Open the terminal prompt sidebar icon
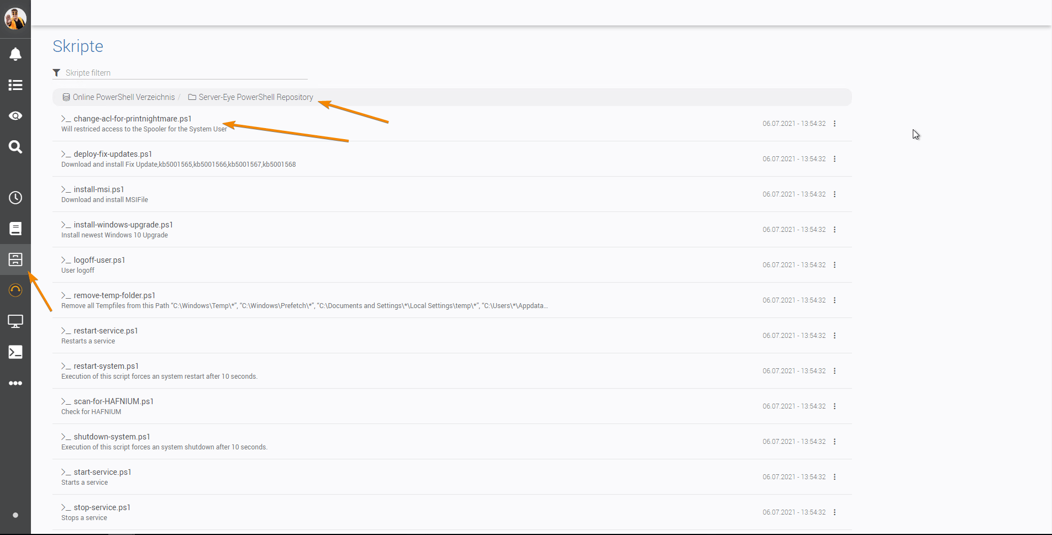This screenshot has height=535, width=1052. click(15, 352)
